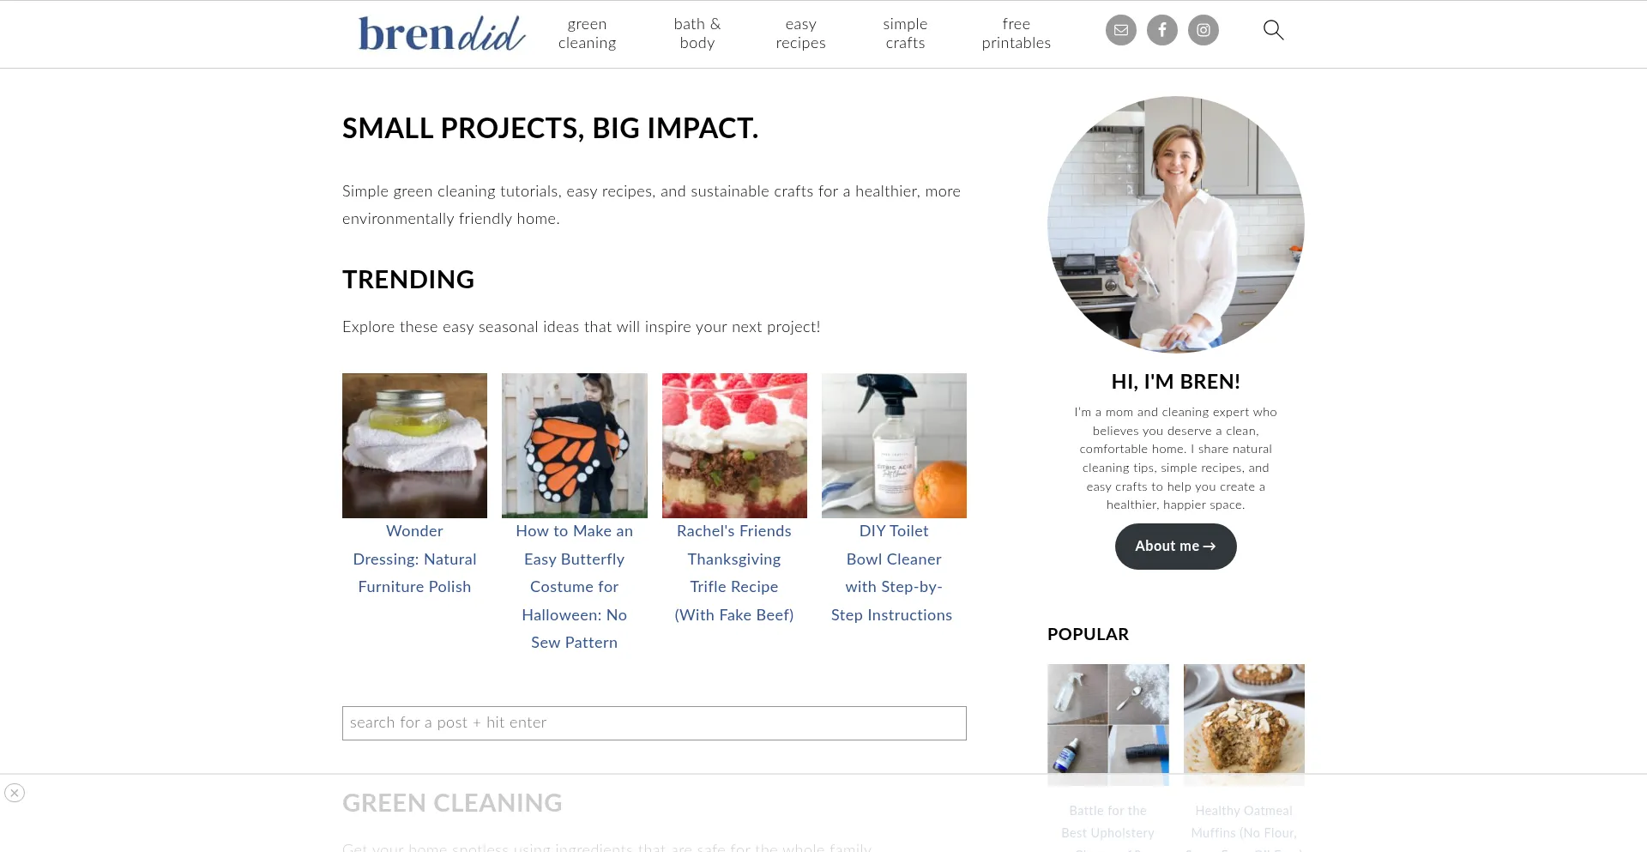
Task: Go to free printables page
Action: click(1016, 33)
